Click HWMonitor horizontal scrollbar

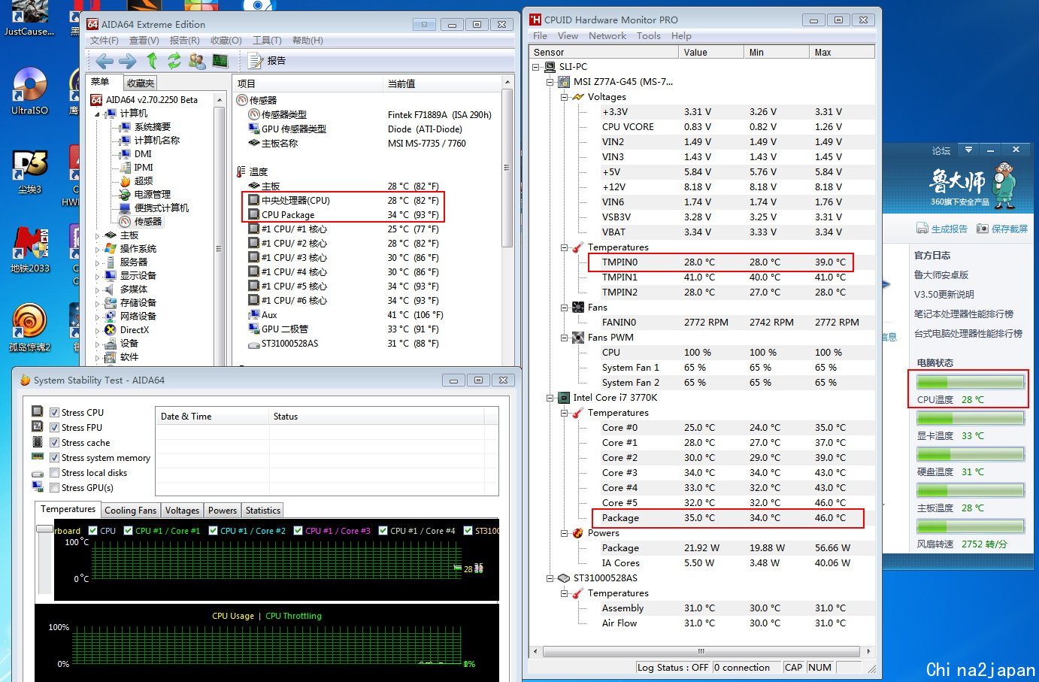click(701, 651)
